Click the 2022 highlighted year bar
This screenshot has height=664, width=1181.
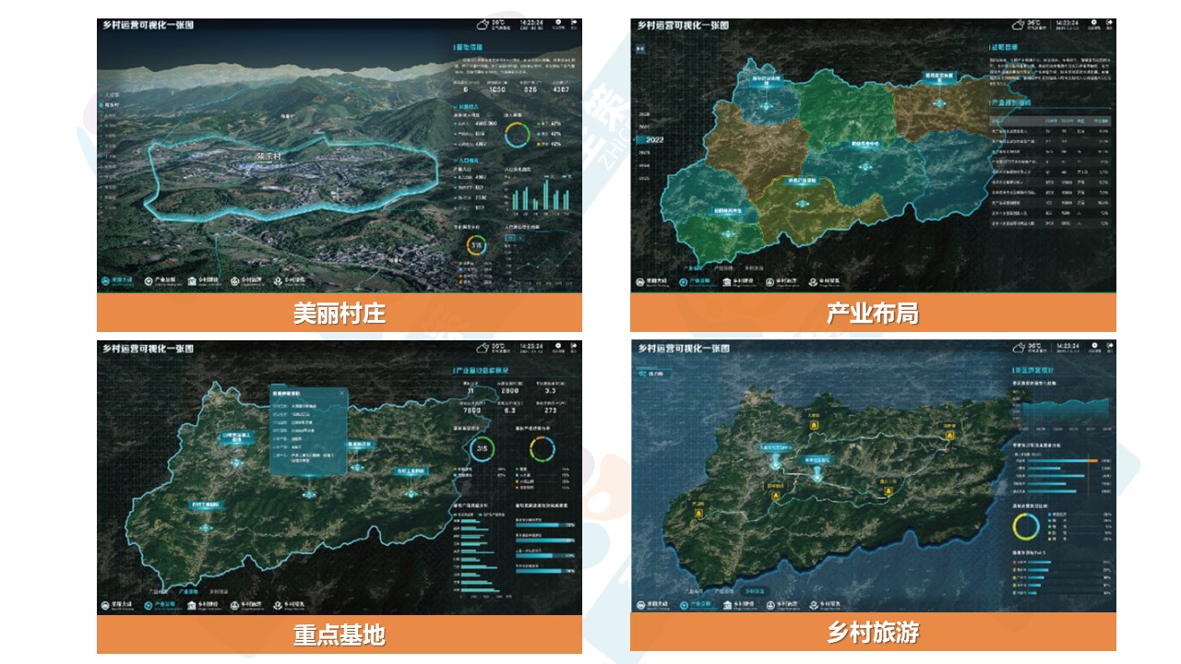coord(655,139)
